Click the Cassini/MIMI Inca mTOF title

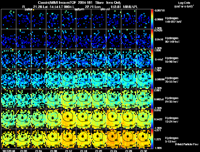click(x=57, y=2)
